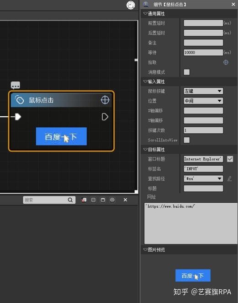Click the crosshair pick icon beside 拾取
This screenshot has height=303, width=238.
coord(226,62)
